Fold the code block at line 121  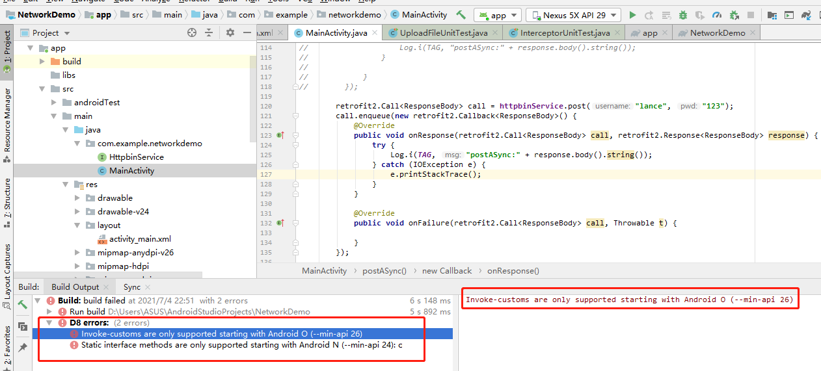click(x=295, y=116)
